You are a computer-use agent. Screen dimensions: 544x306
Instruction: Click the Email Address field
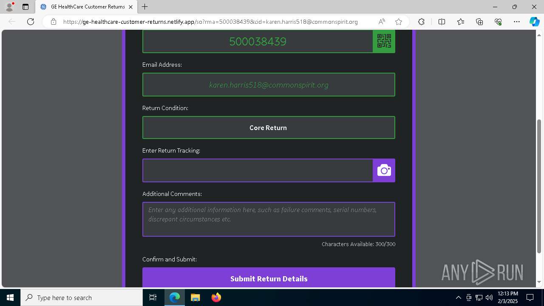pos(269,85)
